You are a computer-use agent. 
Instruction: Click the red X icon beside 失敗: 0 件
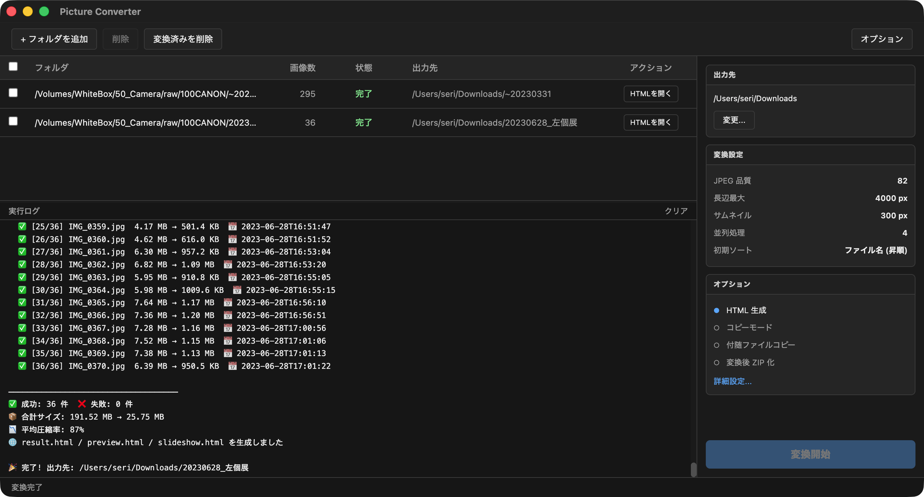tap(82, 404)
